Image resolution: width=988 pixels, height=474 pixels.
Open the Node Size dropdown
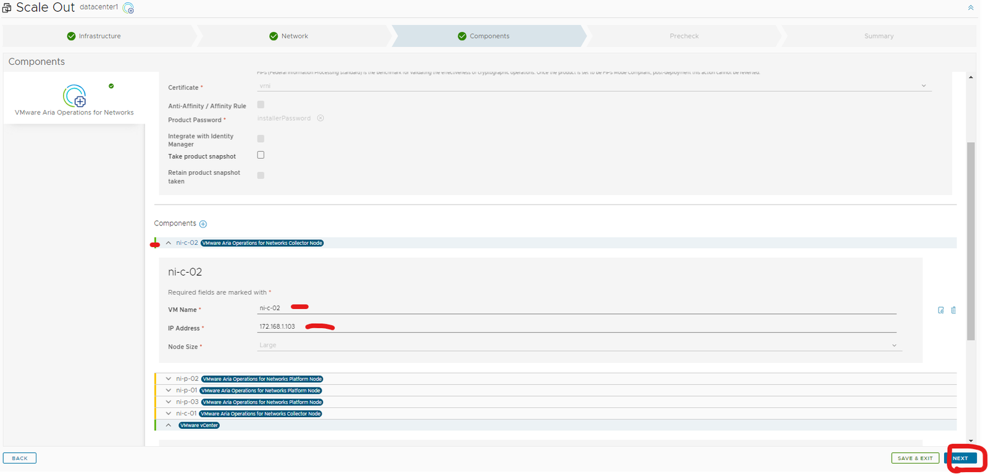click(579, 345)
